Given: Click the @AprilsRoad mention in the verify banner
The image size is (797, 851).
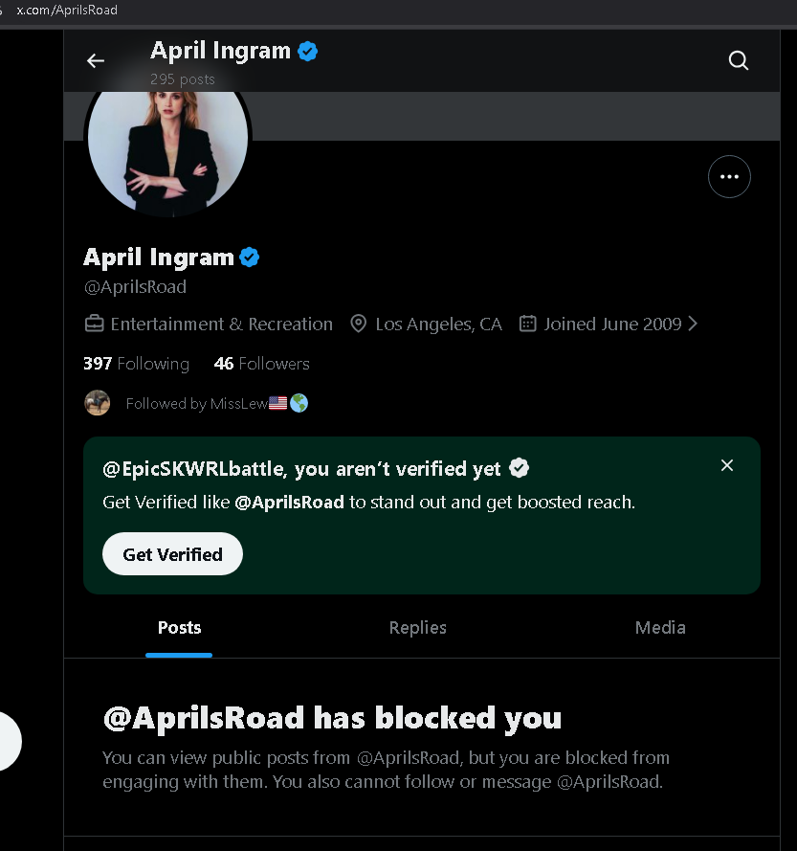Looking at the screenshot, I should tap(289, 502).
